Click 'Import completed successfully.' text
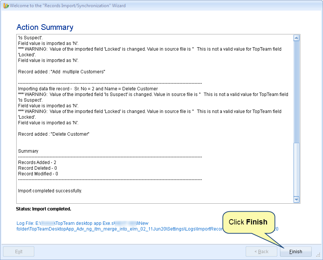Screen dimensions: 323x260 coord(50,191)
